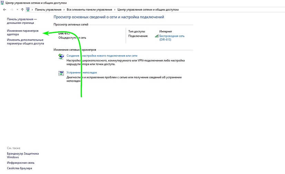Click the network icon in address bar
Screen dimensions: 285x174
pos(28,10)
